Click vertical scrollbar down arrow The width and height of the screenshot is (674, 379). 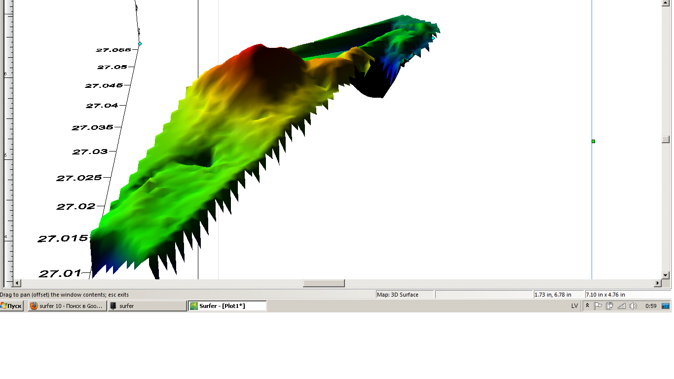[x=665, y=275]
